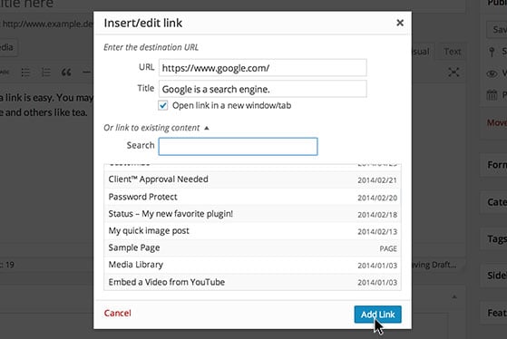The image size is (507, 339).
Task: Click the calendar publish icon in sidebar
Action: (x=492, y=95)
